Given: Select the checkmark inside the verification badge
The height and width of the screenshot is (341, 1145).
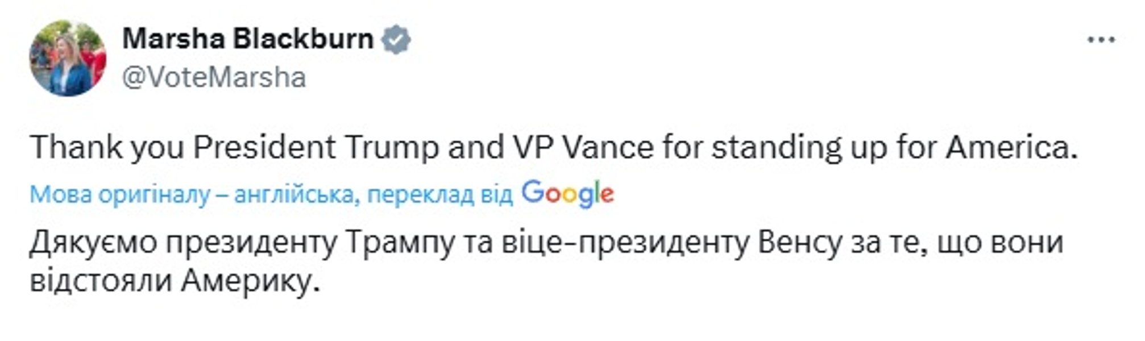Looking at the screenshot, I should [395, 39].
